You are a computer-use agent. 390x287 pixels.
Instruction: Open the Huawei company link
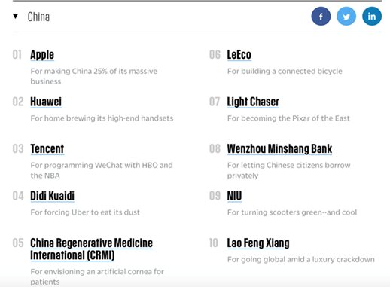[x=46, y=102]
